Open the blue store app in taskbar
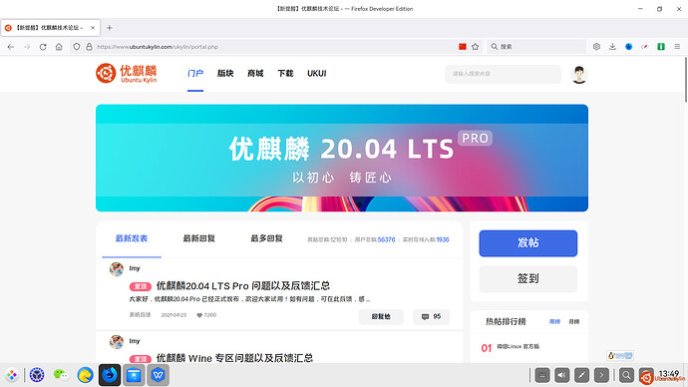This screenshot has height=387, width=688. click(x=134, y=375)
